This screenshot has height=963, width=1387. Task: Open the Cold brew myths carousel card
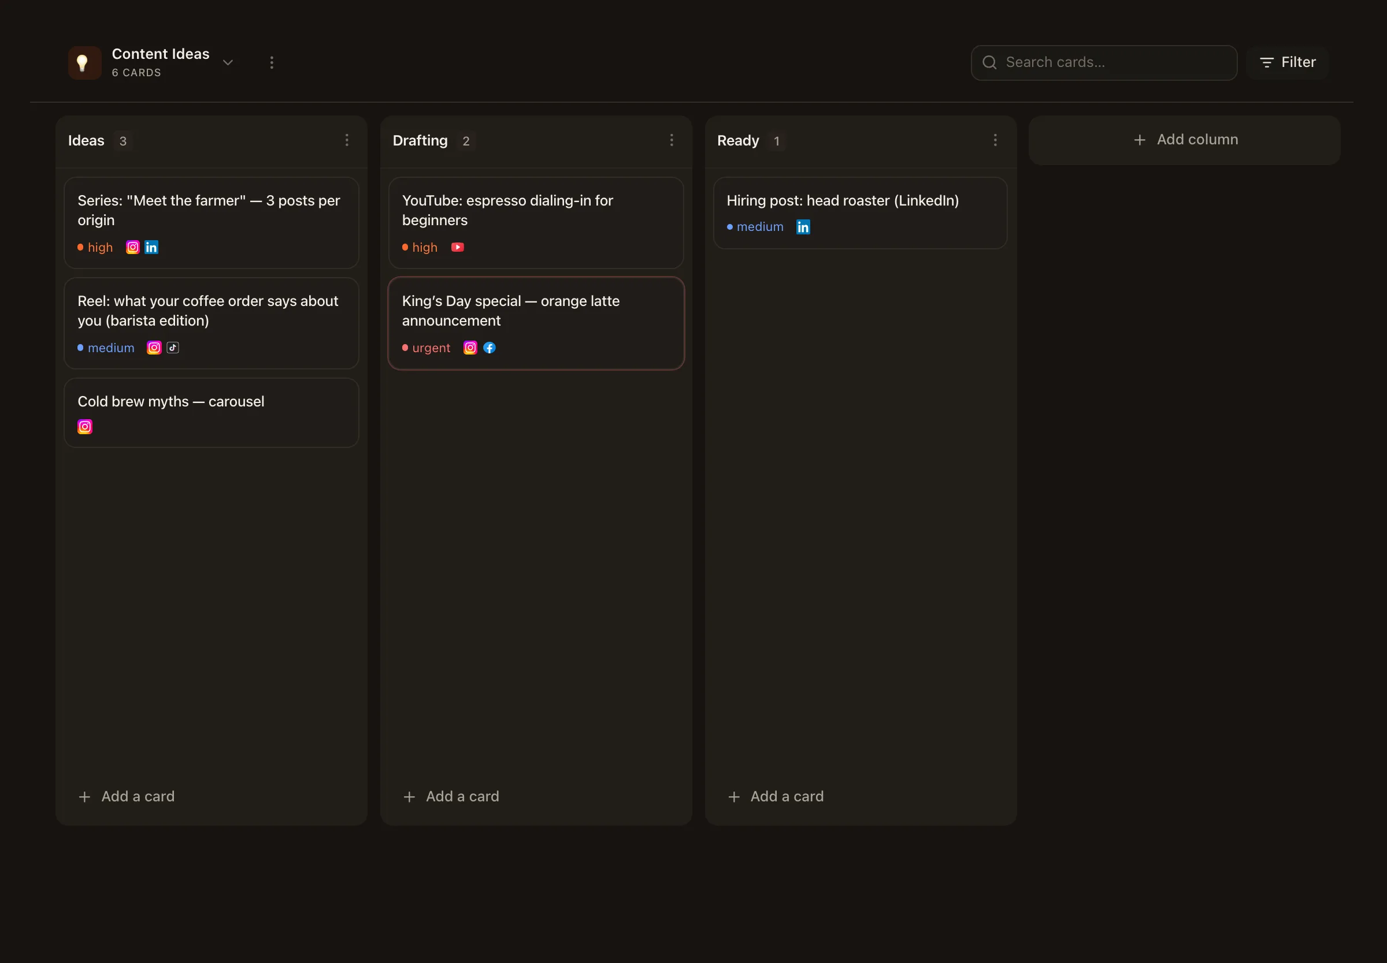(212, 413)
